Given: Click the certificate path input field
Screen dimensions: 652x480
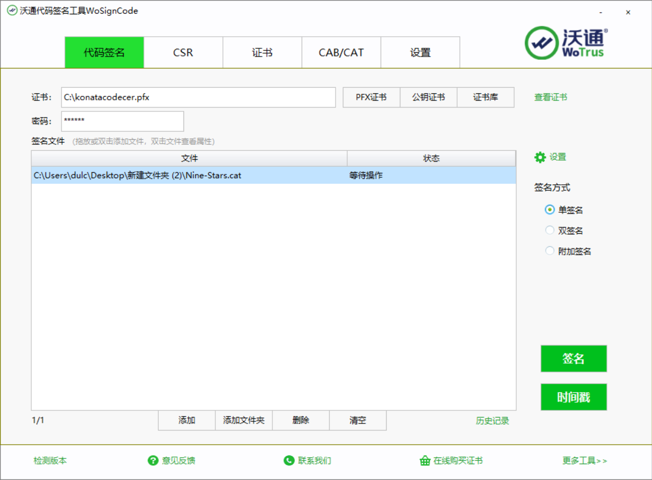Looking at the screenshot, I should pyautogui.click(x=198, y=97).
